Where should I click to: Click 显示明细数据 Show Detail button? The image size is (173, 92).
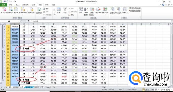tap(135, 8)
